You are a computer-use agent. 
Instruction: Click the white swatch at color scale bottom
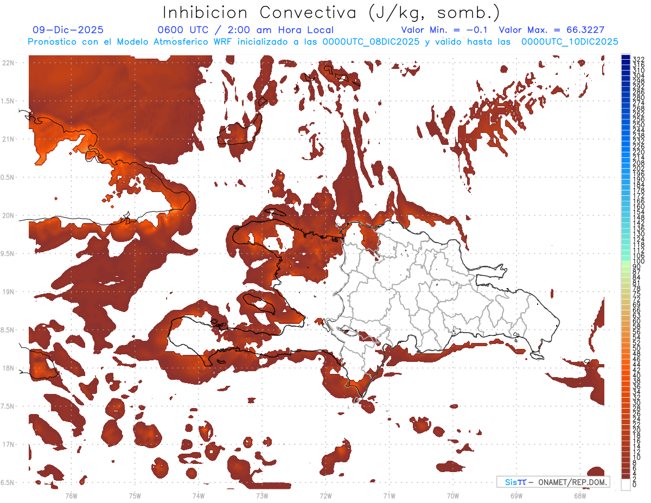point(626,485)
